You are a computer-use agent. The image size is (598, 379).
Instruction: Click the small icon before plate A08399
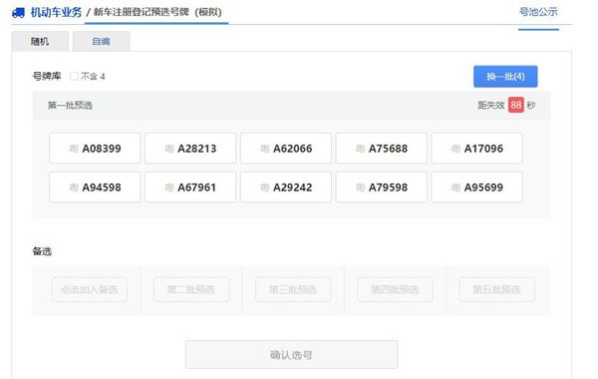(x=74, y=149)
